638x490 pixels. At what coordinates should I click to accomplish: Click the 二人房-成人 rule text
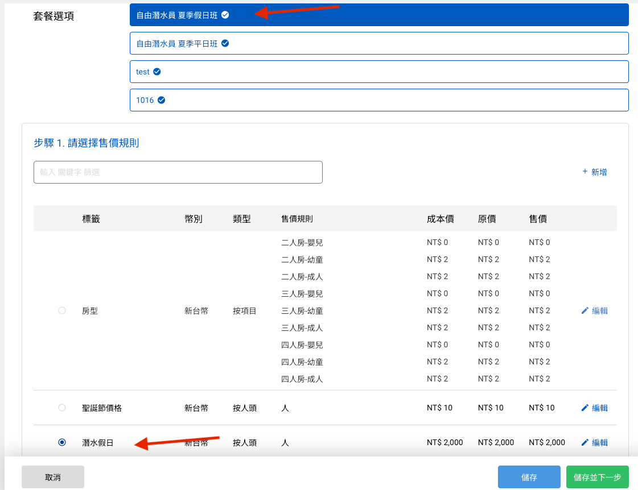click(x=302, y=277)
